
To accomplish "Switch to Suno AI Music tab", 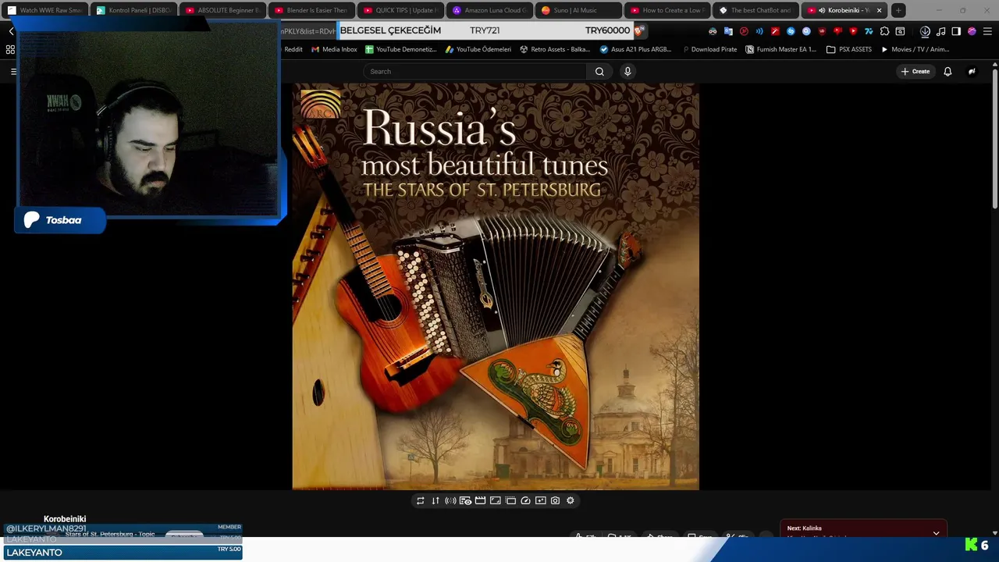I will pos(578,10).
